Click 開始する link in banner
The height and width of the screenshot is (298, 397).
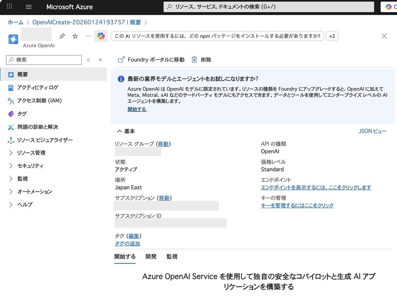pyautogui.click(x=137, y=109)
